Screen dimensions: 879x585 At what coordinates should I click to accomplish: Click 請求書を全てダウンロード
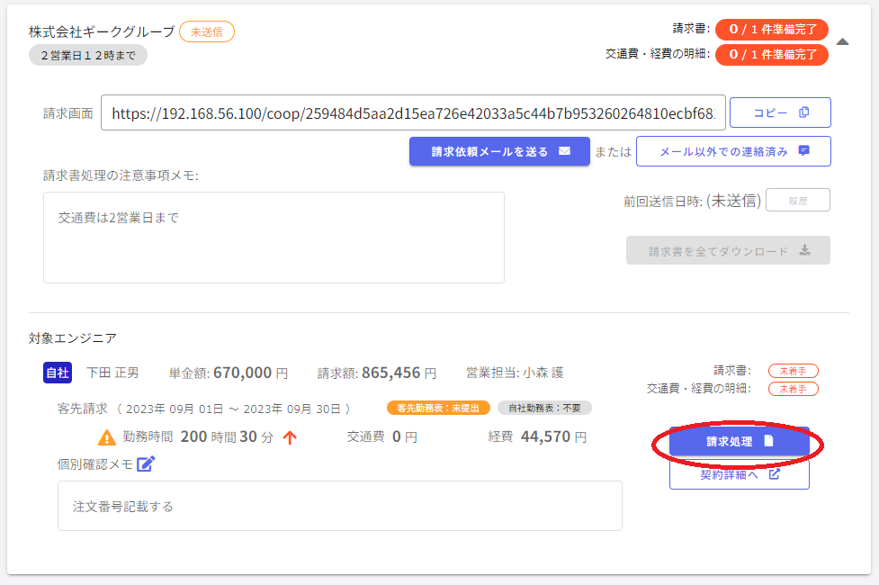[728, 251]
